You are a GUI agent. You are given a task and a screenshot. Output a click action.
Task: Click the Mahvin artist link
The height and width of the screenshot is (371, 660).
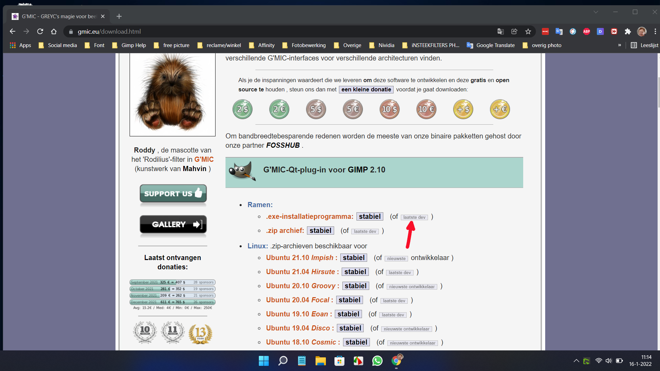click(x=195, y=169)
